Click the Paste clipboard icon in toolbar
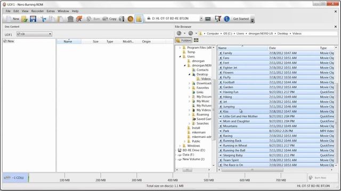Screen dimensions: 341x191 point(60,19)
